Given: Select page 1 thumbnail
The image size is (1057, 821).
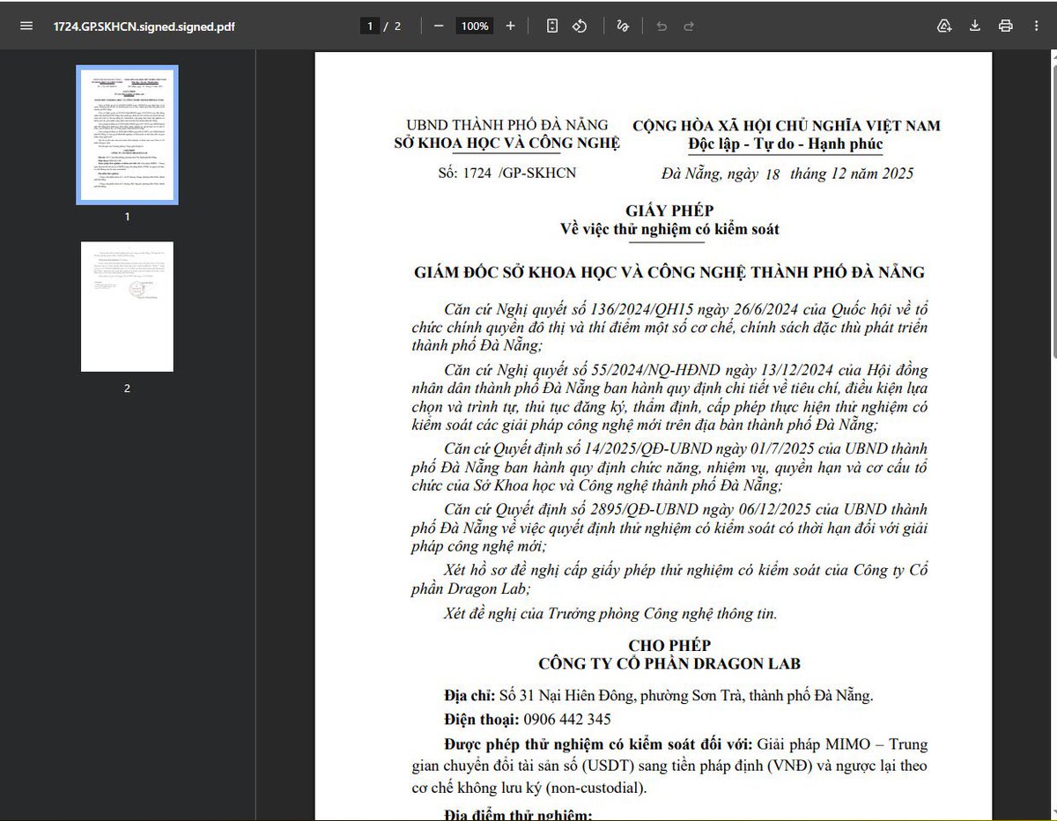Looking at the screenshot, I should click(x=127, y=134).
